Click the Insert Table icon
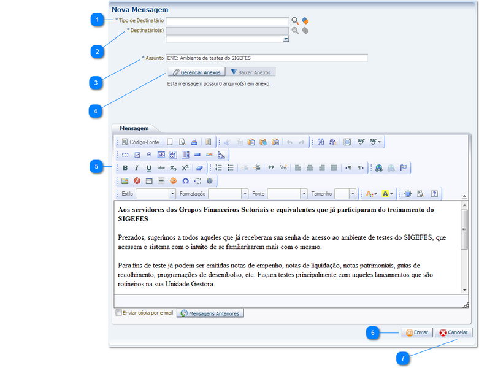This screenshot has height=368, width=479. 149,181
